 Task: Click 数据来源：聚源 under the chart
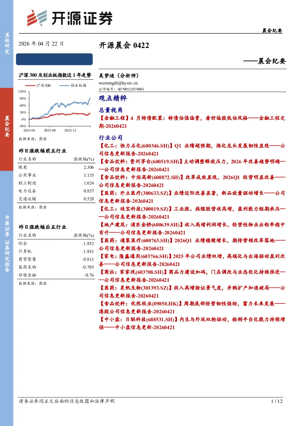click(33, 139)
